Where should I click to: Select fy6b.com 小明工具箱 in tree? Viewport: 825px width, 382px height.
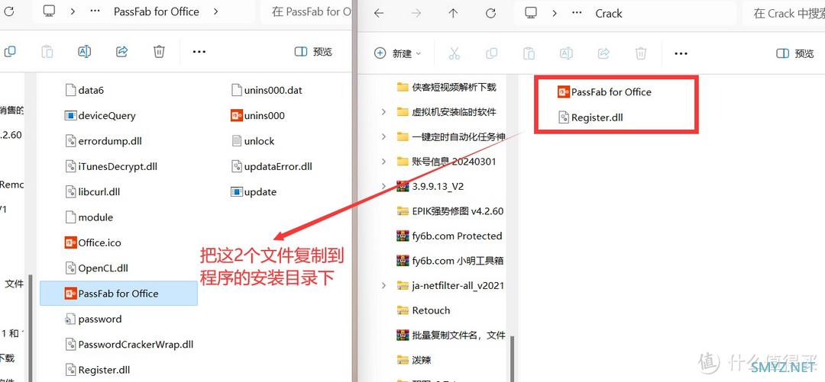451,261
